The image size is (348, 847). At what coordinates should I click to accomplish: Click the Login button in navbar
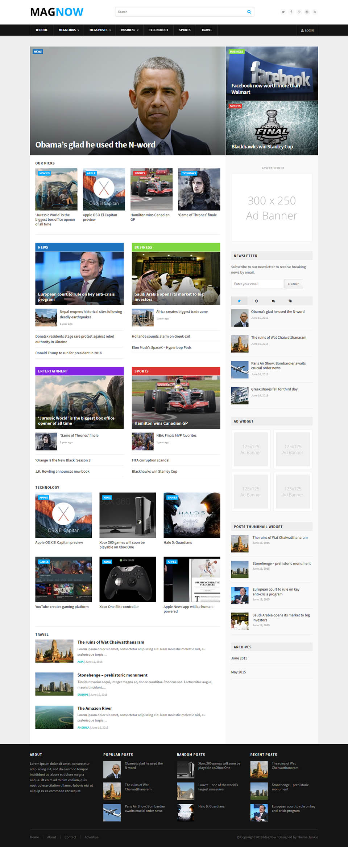tap(307, 30)
